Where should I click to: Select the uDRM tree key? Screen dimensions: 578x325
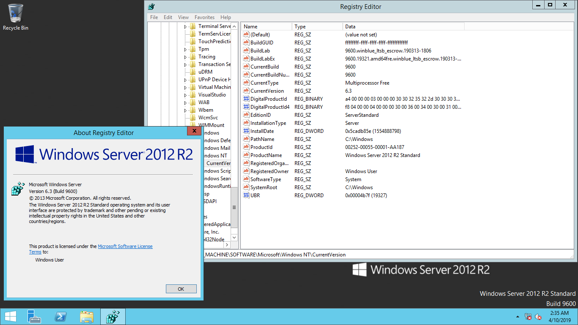(x=205, y=72)
